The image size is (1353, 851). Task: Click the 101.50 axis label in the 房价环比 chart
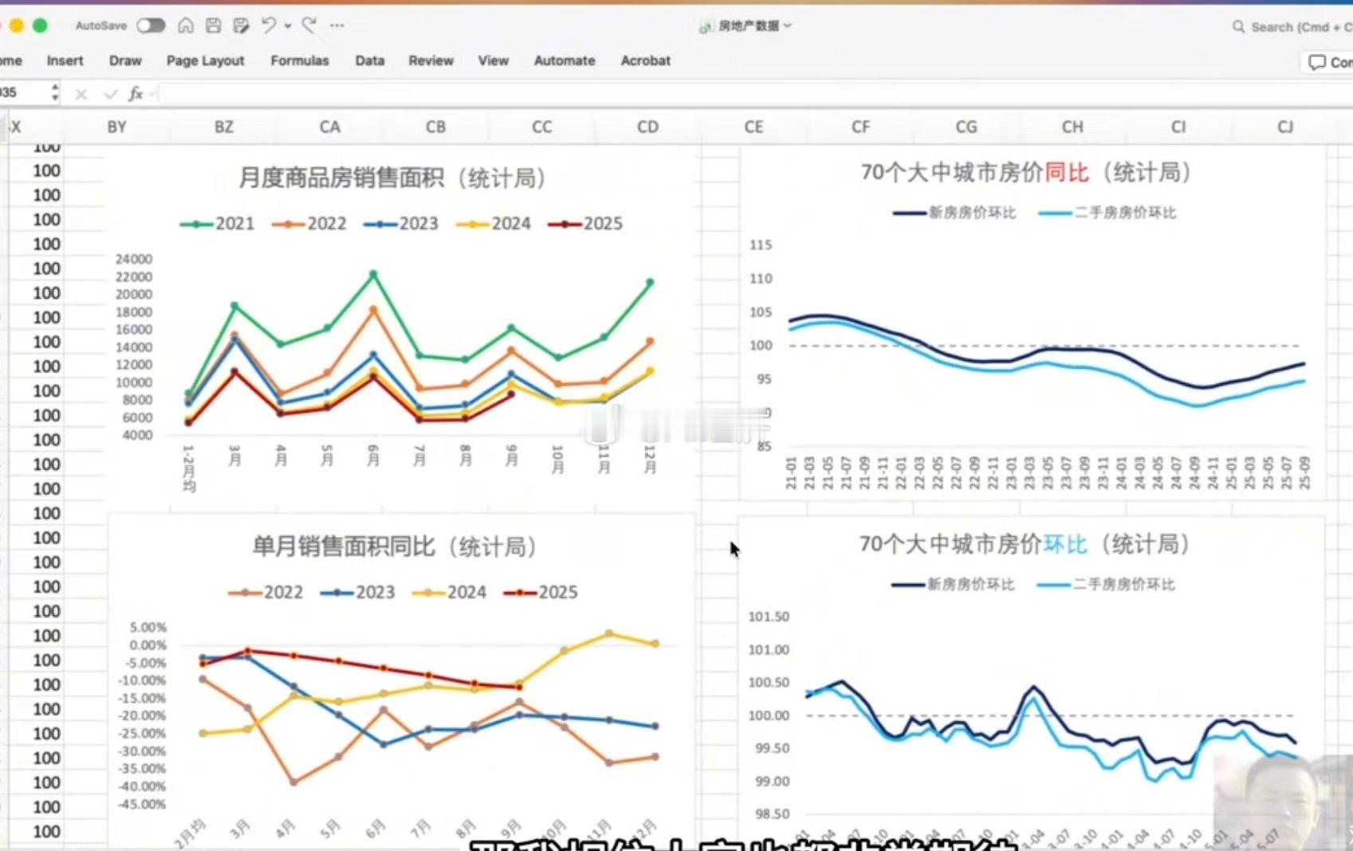pos(769,617)
